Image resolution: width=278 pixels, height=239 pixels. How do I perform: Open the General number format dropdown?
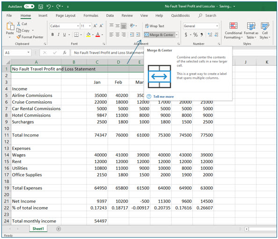(217, 26)
